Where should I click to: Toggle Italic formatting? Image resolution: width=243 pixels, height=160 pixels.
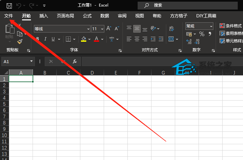click(45, 39)
